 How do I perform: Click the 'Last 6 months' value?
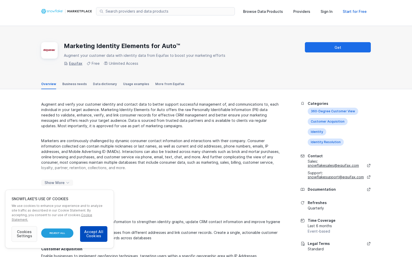coord(320,226)
